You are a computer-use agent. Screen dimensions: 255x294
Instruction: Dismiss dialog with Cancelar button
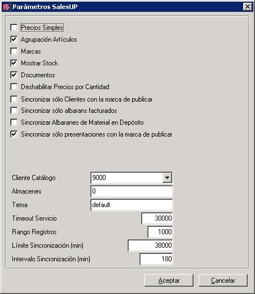point(223,280)
